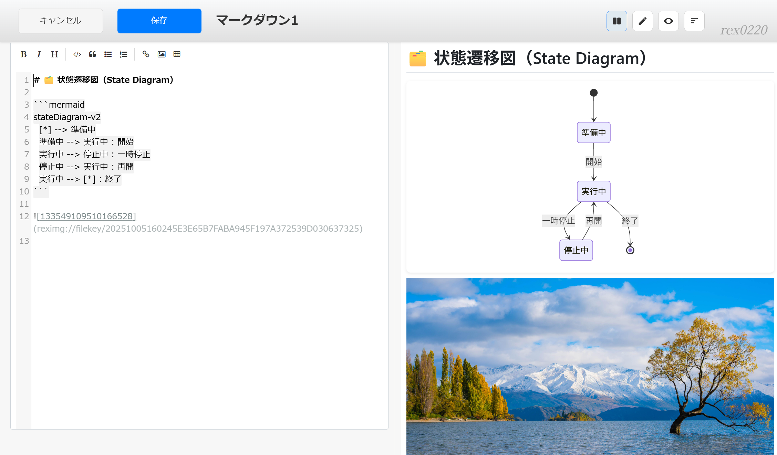Insert a code block with the code icon
Viewport: 777px width, 455px height.
[77, 54]
